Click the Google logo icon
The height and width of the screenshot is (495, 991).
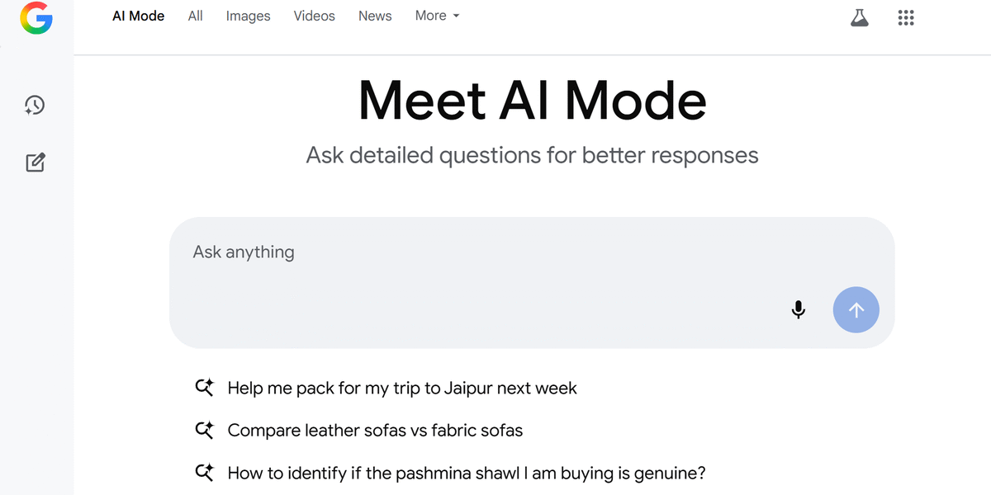coord(36,18)
